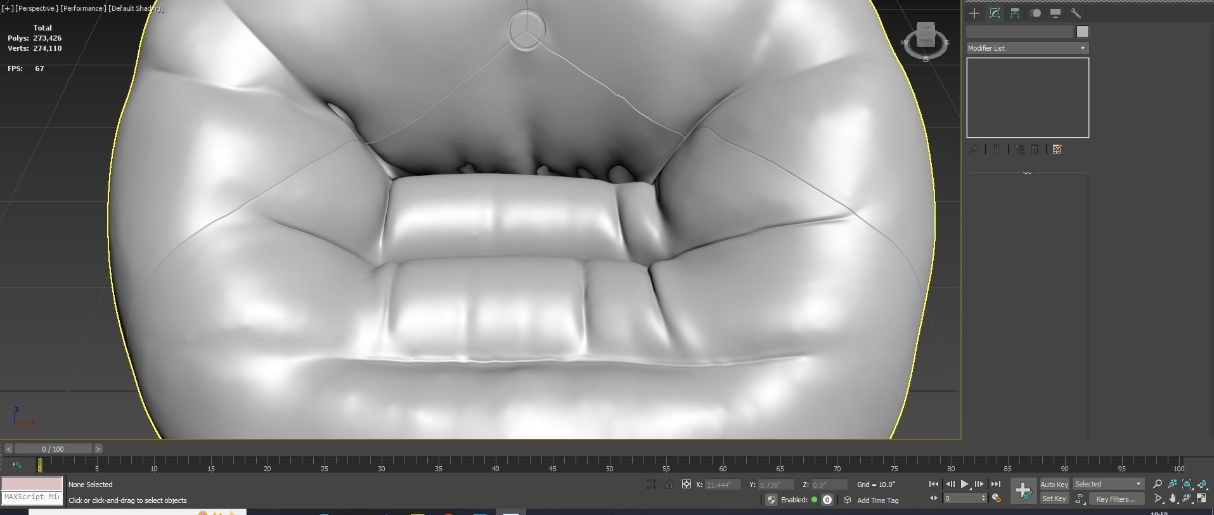Open the Hierarchy command panel tab

coord(1015,13)
